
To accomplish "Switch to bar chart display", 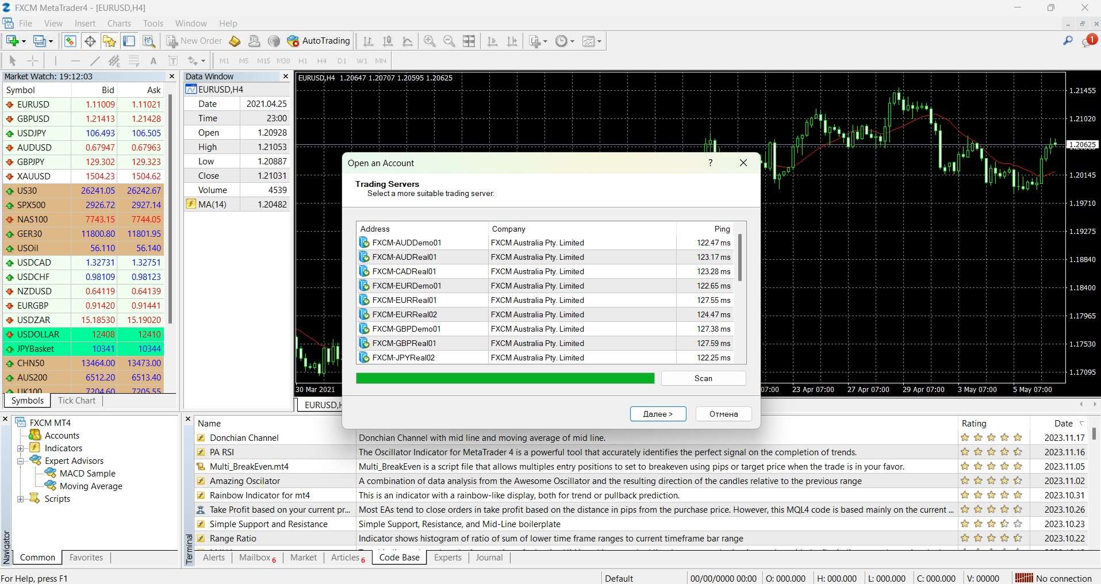I will (x=369, y=41).
